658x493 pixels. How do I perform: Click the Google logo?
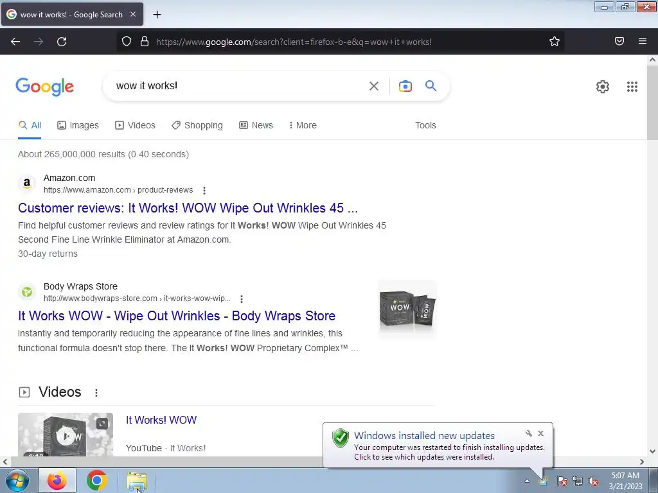45,87
